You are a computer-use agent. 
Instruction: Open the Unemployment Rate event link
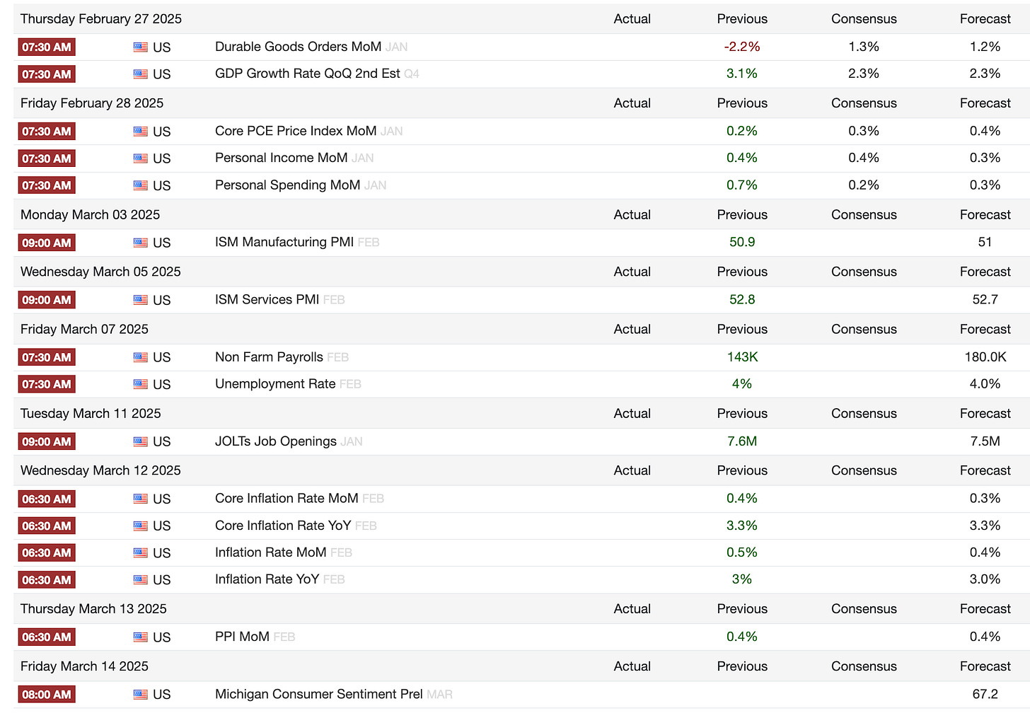pos(275,384)
